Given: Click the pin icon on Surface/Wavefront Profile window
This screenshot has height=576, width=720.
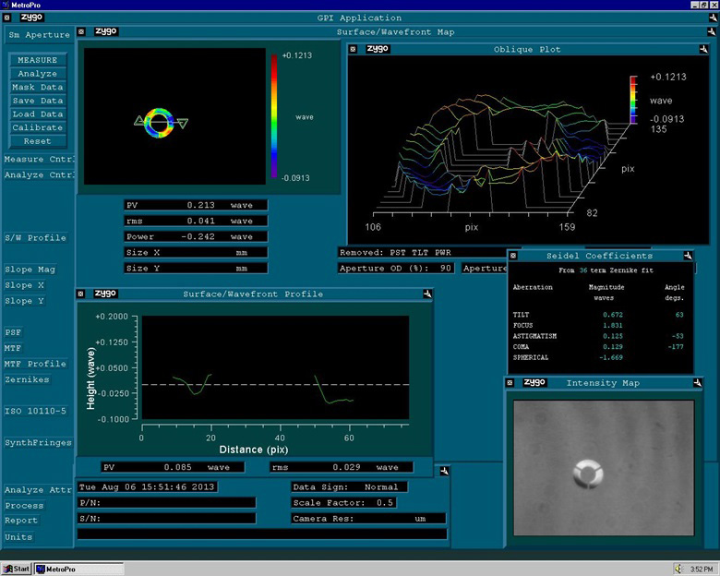Looking at the screenshot, I should click(x=426, y=294).
